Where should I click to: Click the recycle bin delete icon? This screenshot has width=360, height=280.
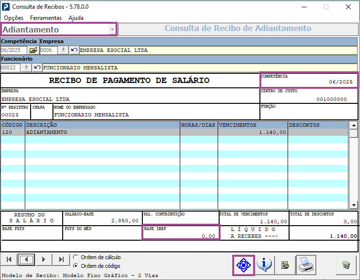pos(346,265)
